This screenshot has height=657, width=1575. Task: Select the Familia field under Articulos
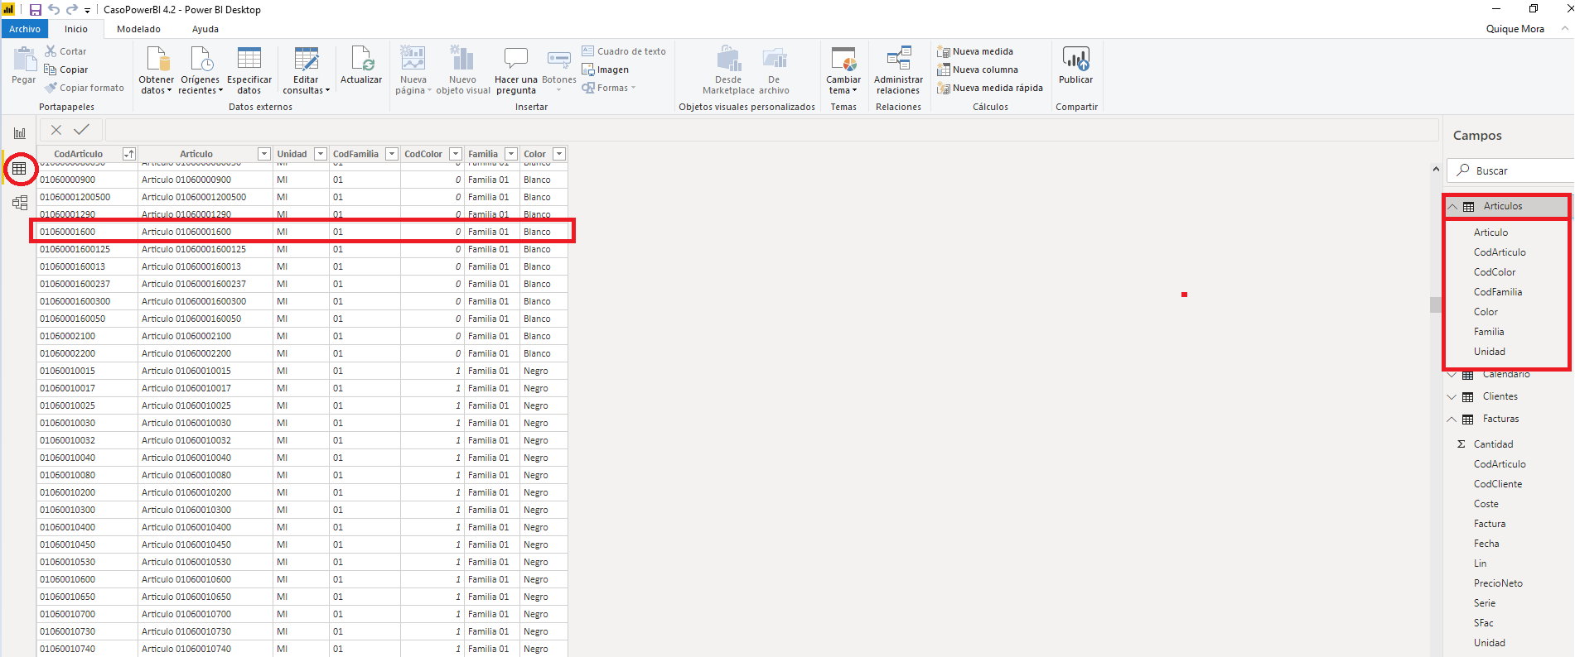1489,332
